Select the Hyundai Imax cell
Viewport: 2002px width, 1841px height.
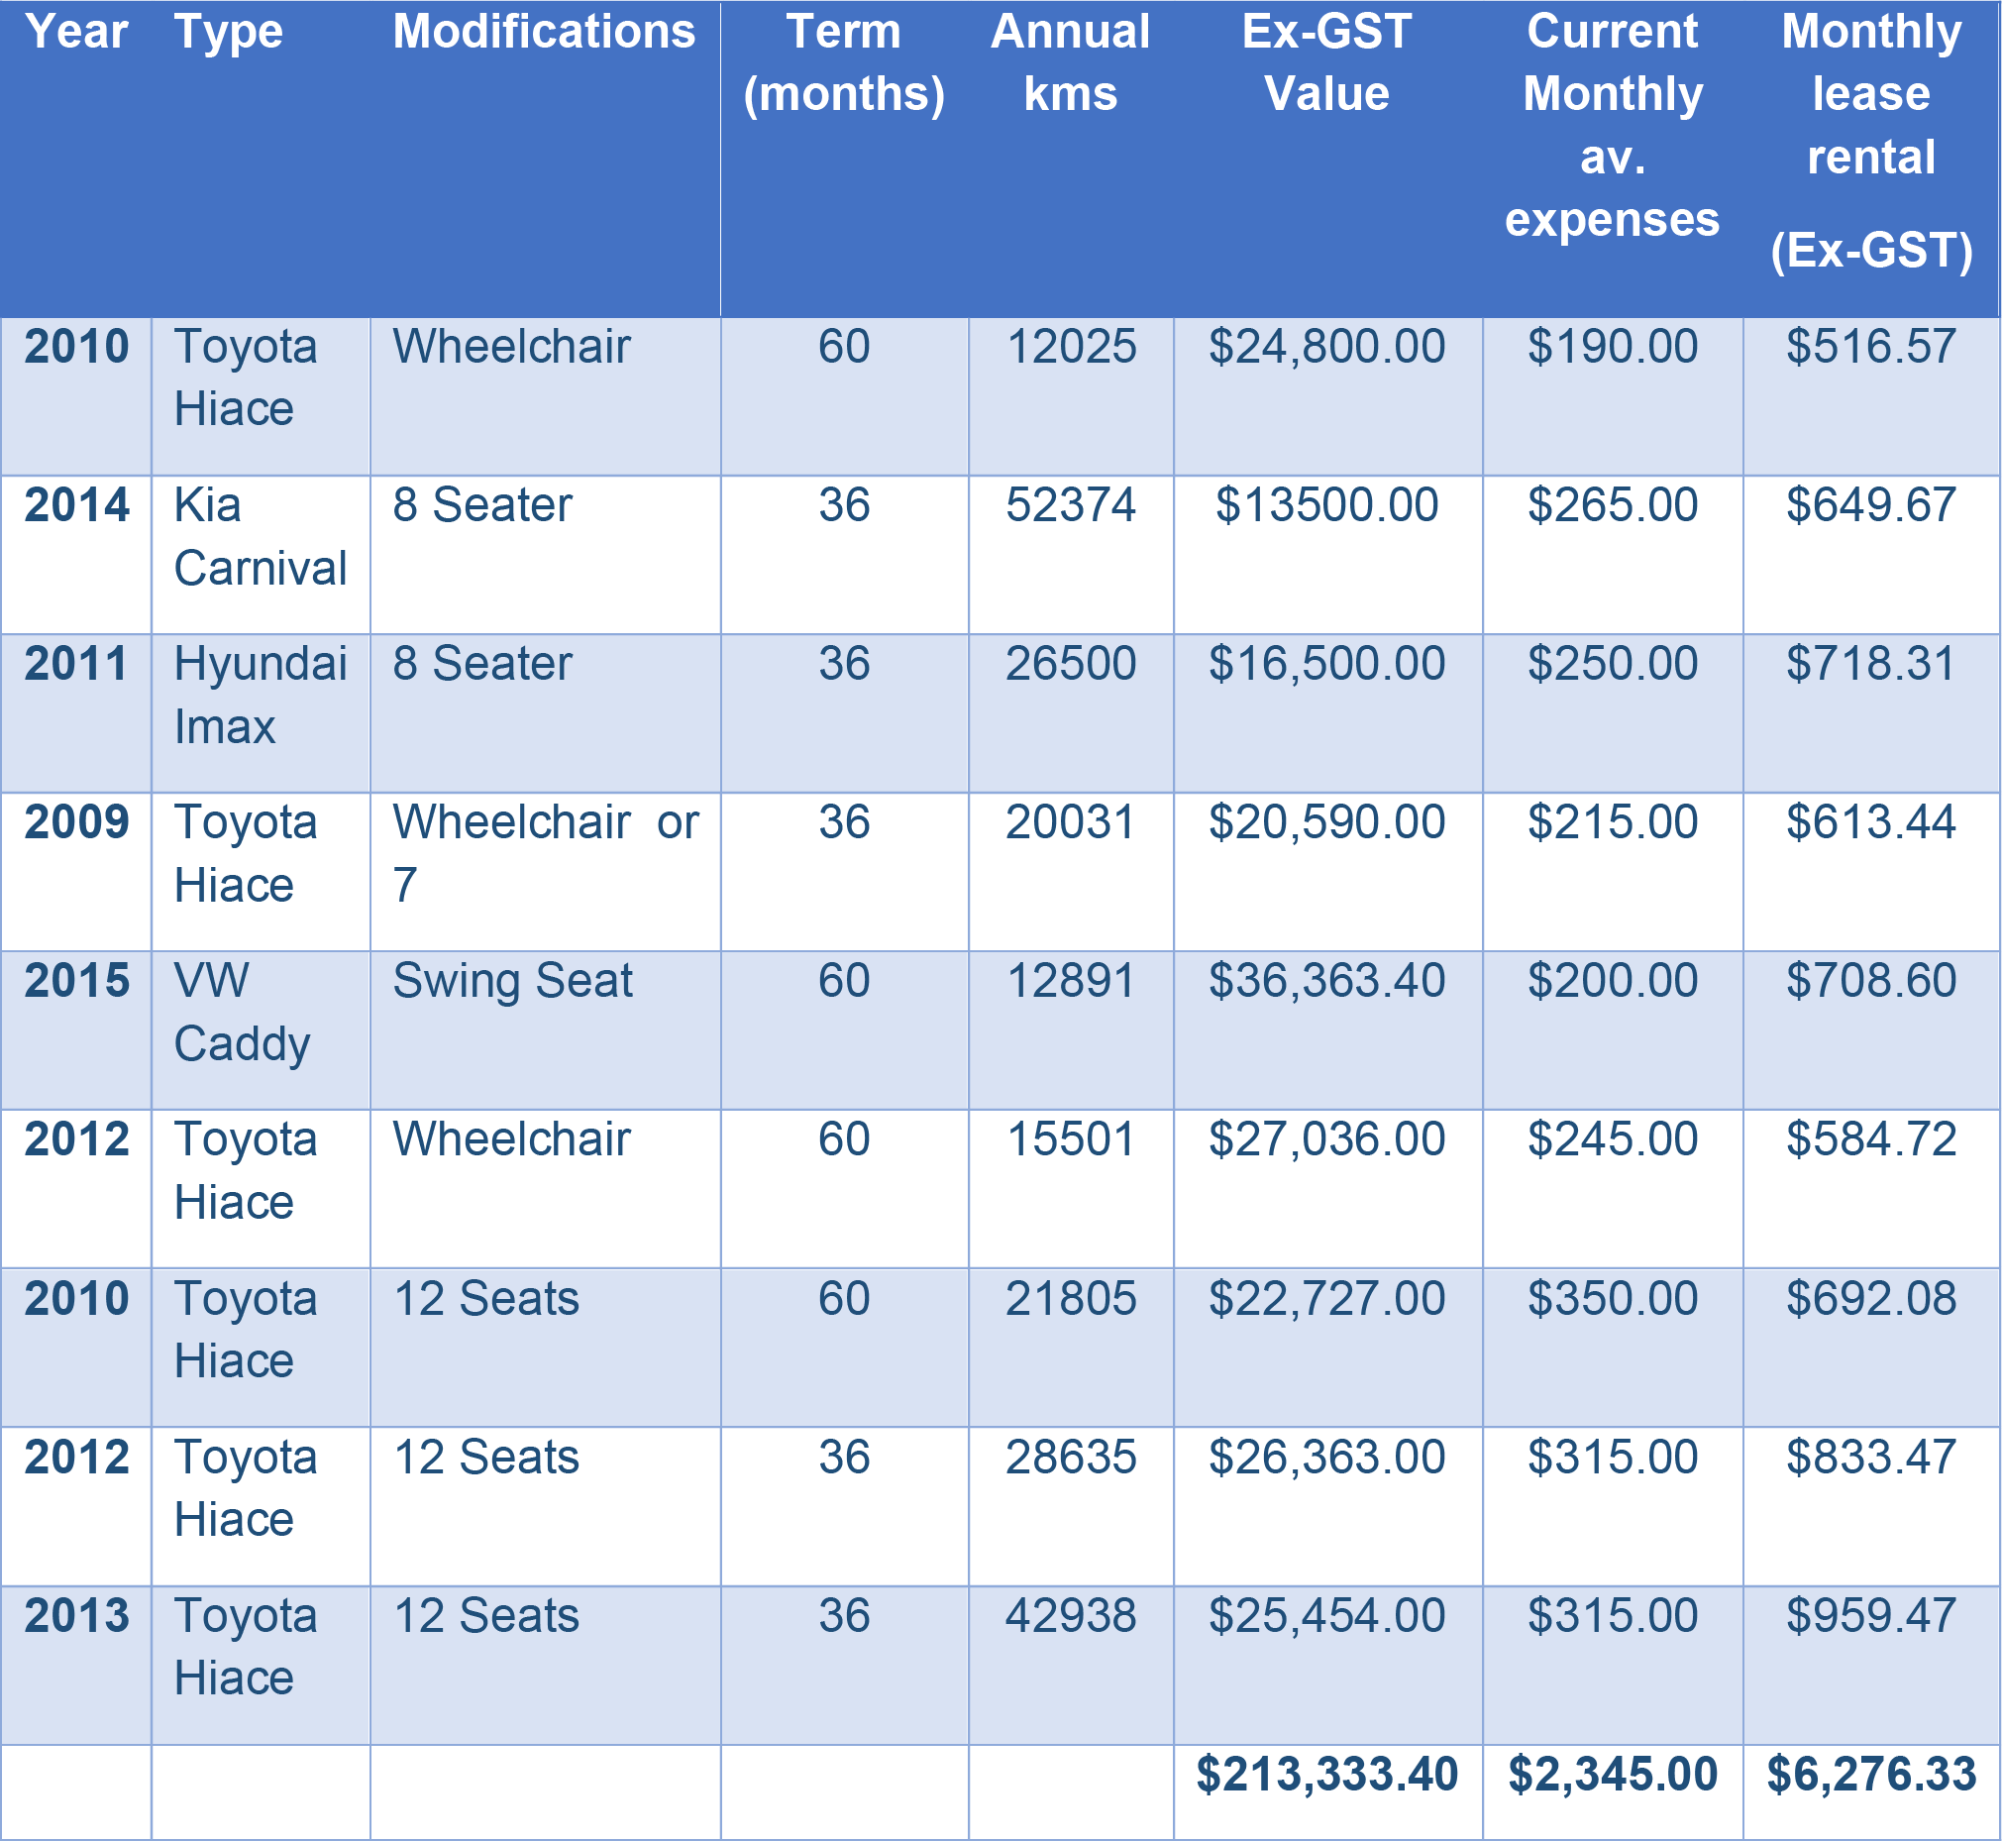tap(260, 695)
